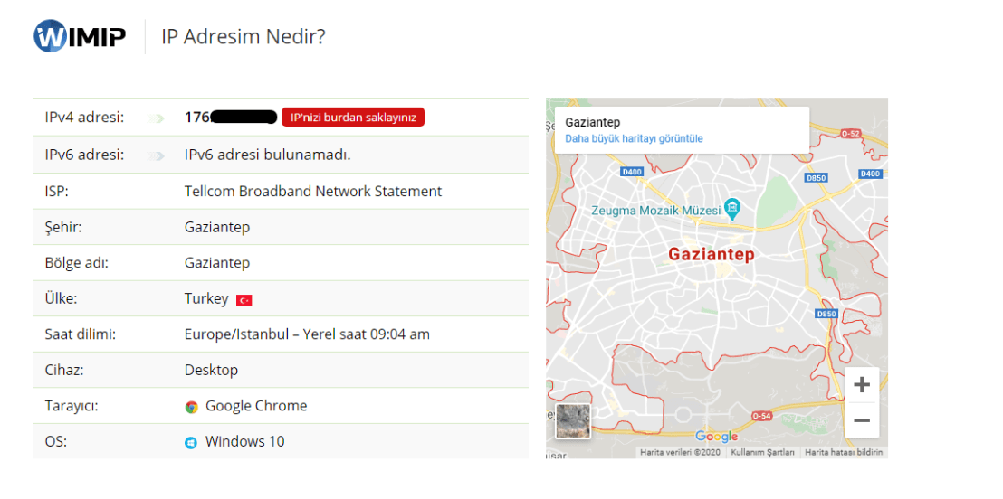Image resolution: width=1003 pixels, height=499 pixels.
Task: Click the ISP value Tellcom Broadband Network Statement
Action: 313,191
